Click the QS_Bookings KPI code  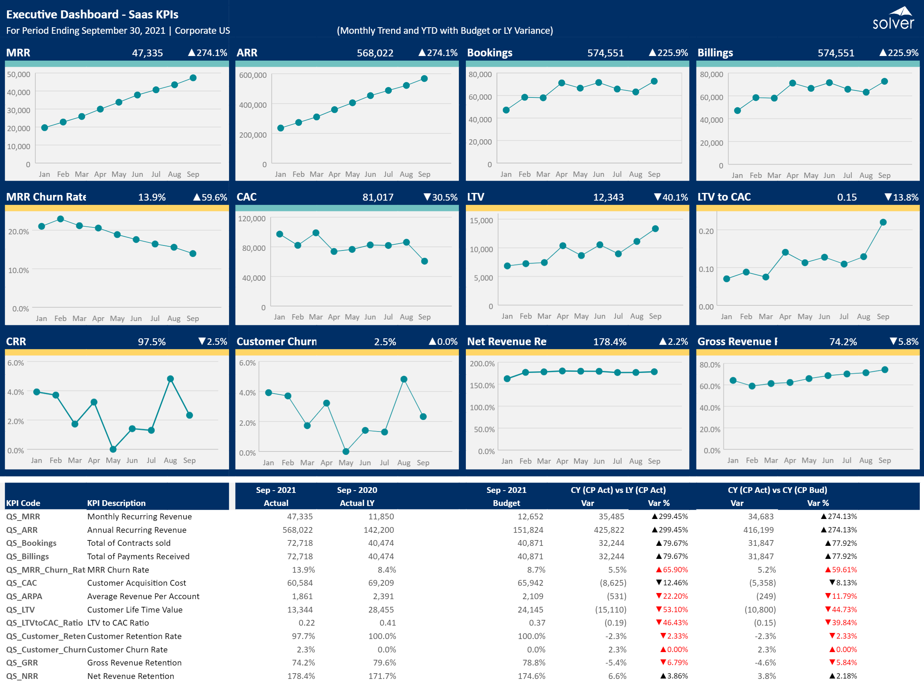pyautogui.click(x=31, y=543)
